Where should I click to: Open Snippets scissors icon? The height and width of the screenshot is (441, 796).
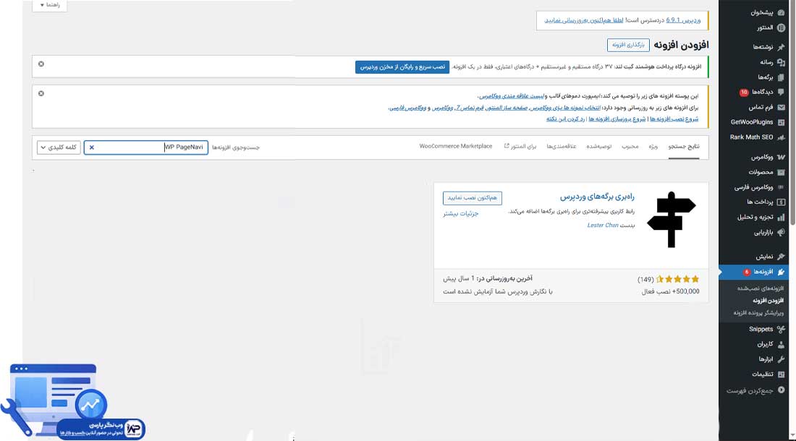click(781, 329)
